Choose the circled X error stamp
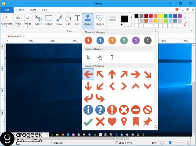 [124, 110]
